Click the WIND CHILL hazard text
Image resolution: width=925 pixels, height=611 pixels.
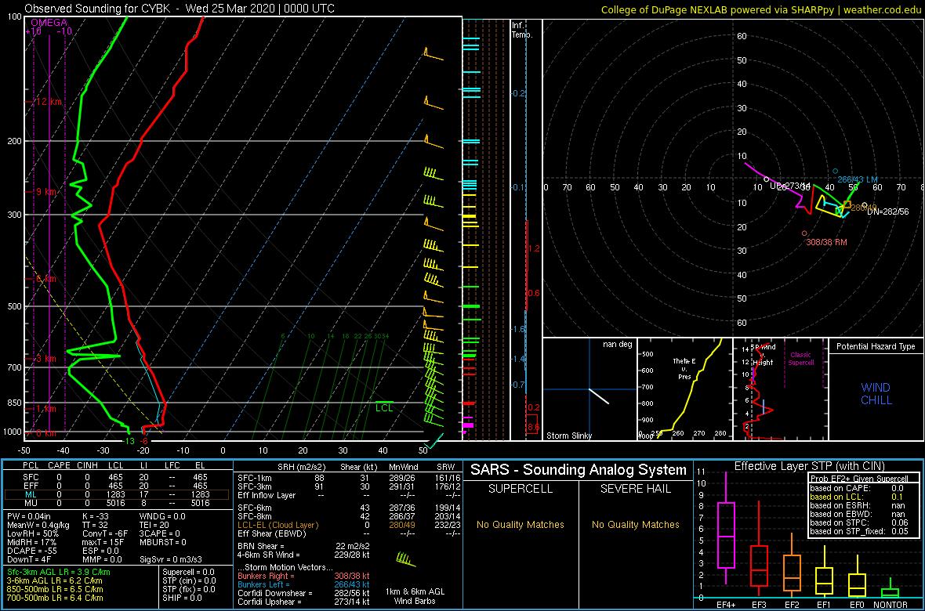tap(876, 394)
